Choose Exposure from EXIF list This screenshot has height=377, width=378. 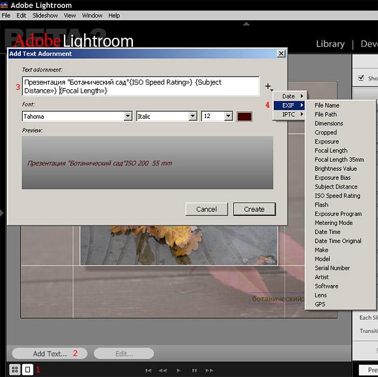[x=327, y=142]
